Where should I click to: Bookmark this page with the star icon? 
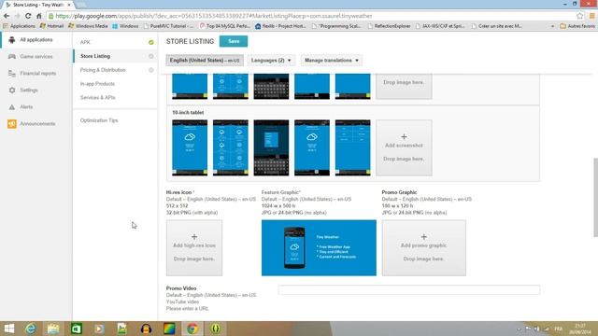(579, 16)
